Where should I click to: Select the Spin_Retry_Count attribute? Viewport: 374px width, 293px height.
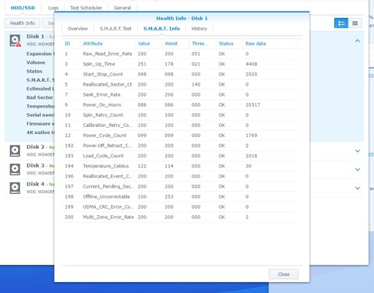180,115
